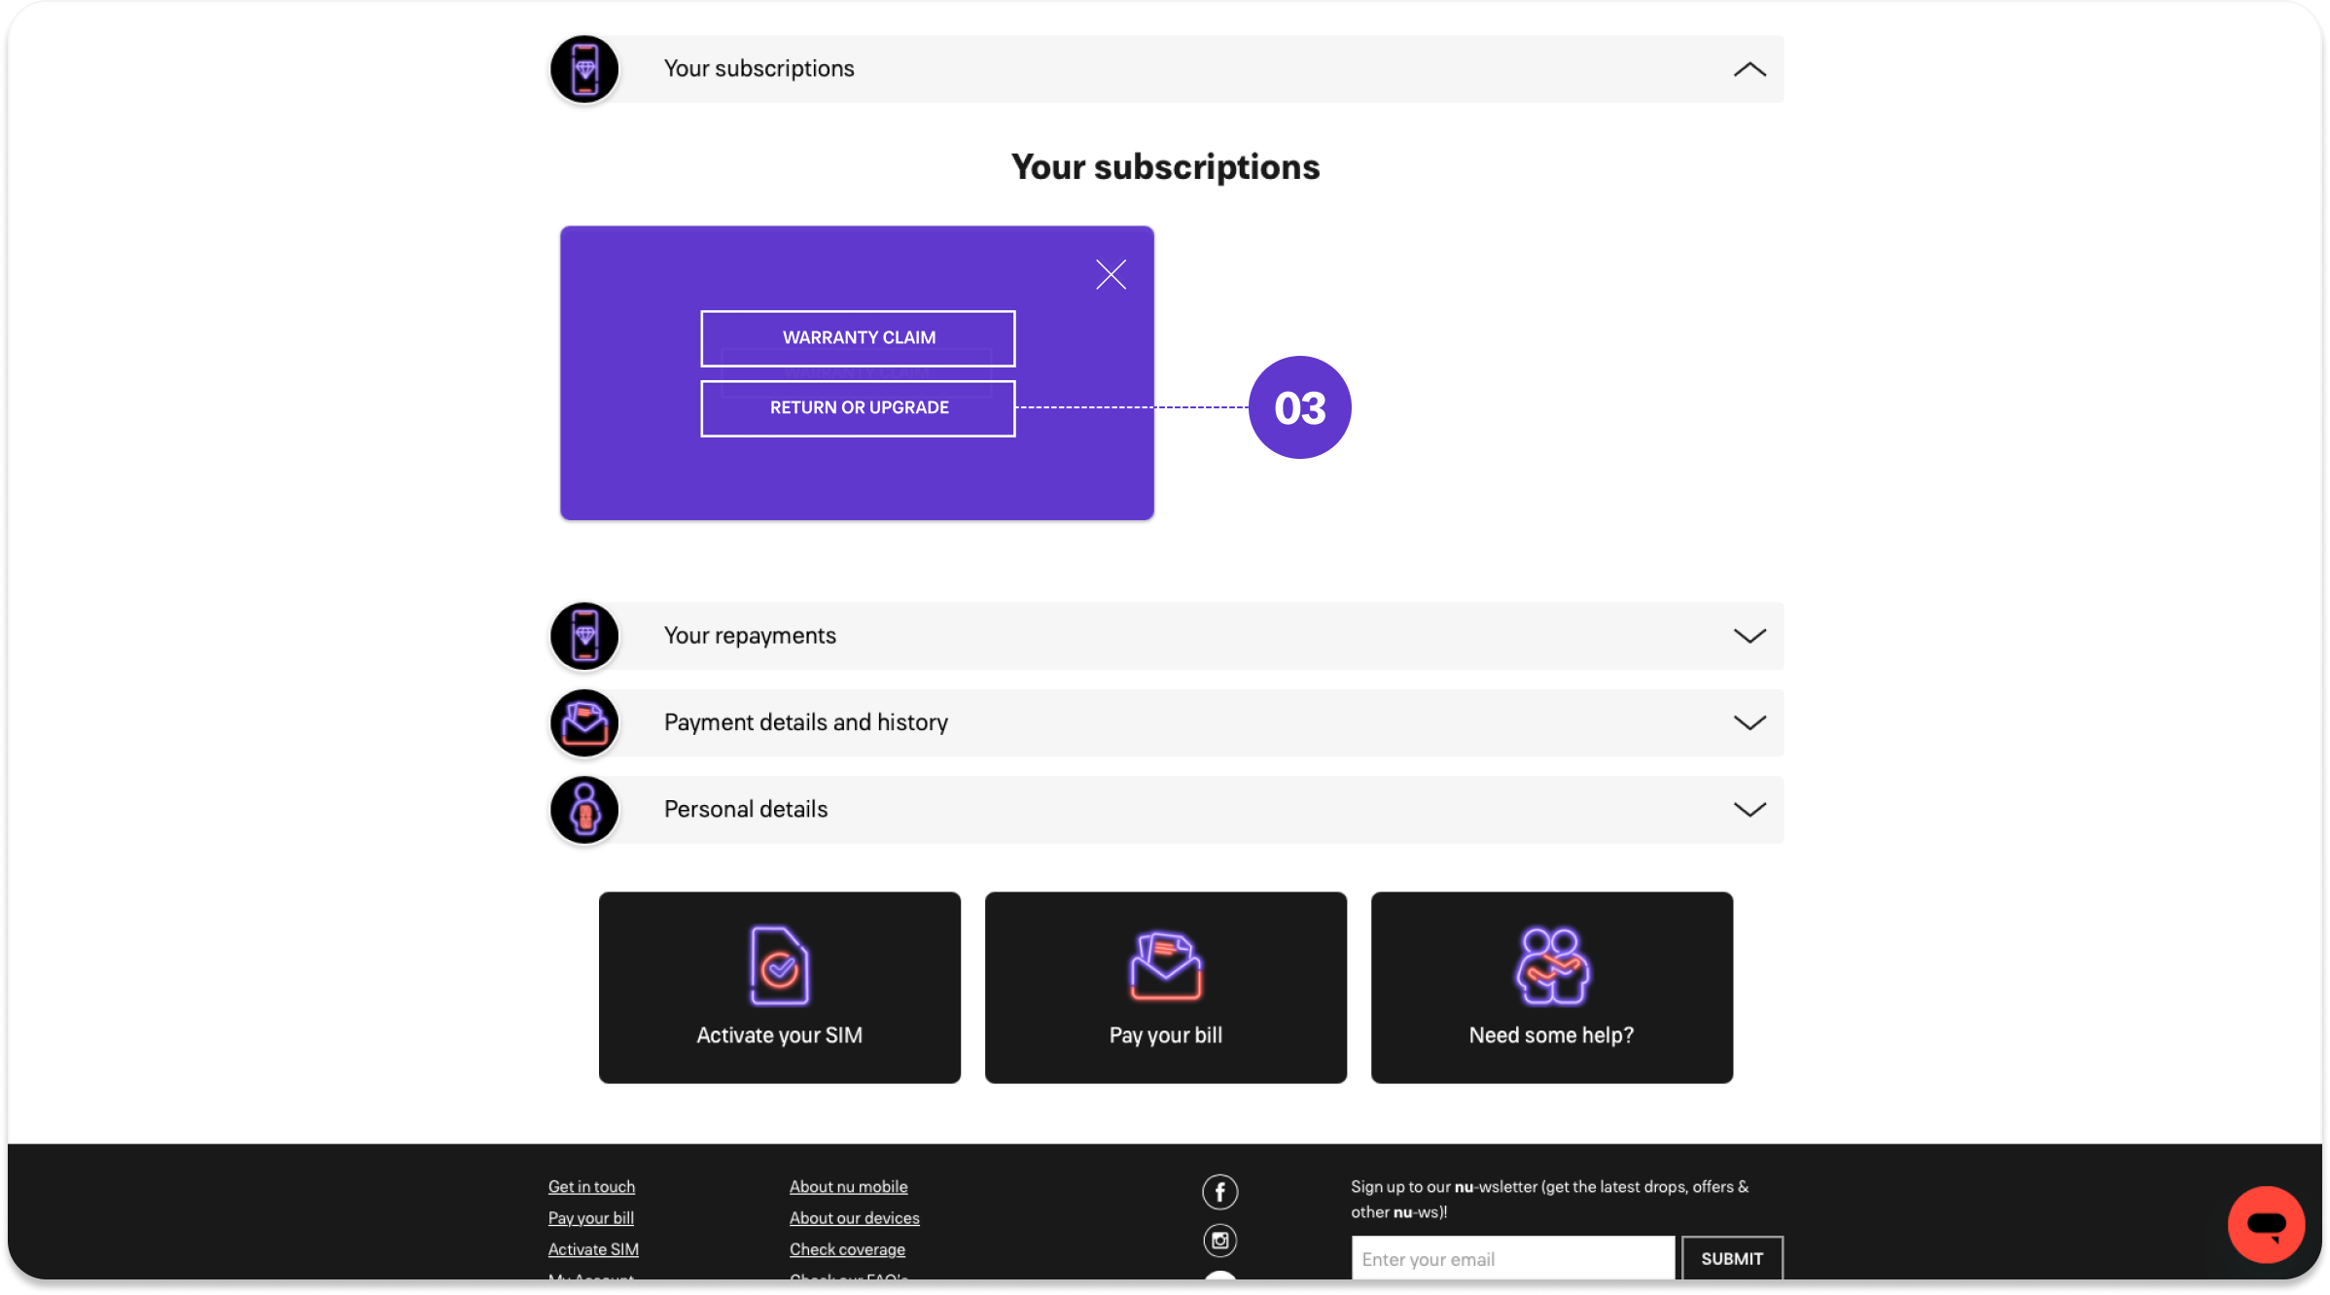
Task: Click the Payment details envelope icon
Action: pos(584,723)
